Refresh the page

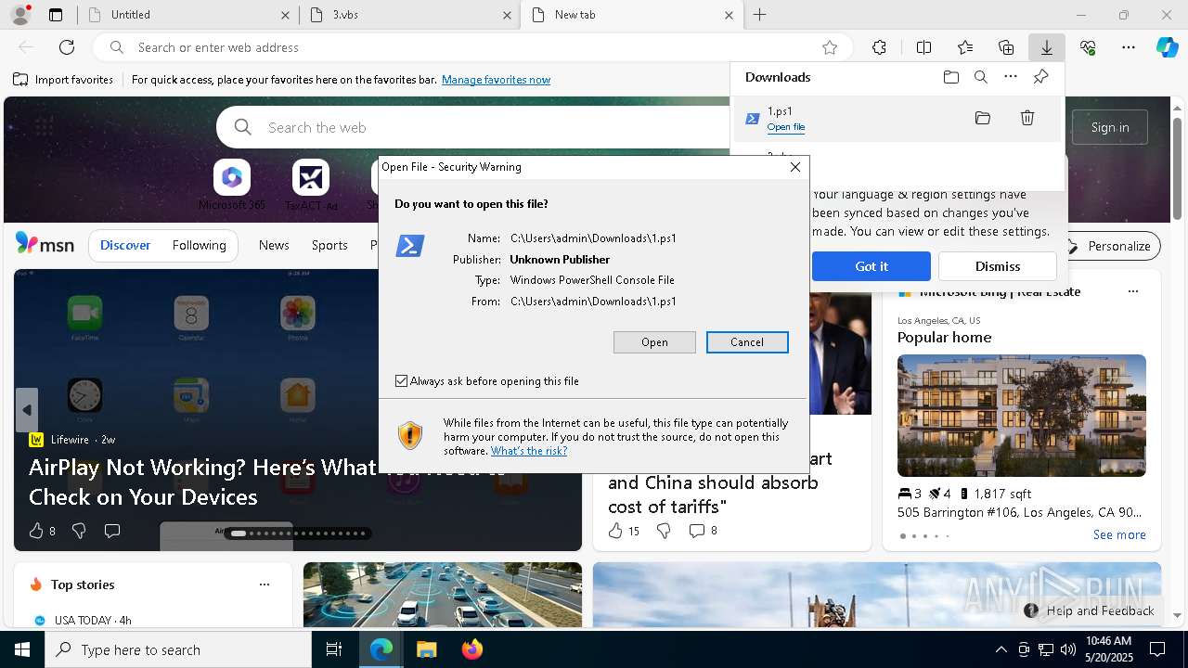pos(67,47)
